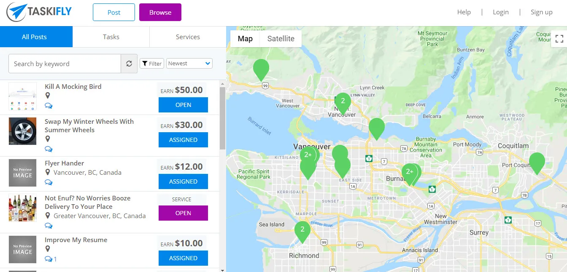Switch the map to Satellite view
The width and height of the screenshot is (567, 272).
[281, 39]
